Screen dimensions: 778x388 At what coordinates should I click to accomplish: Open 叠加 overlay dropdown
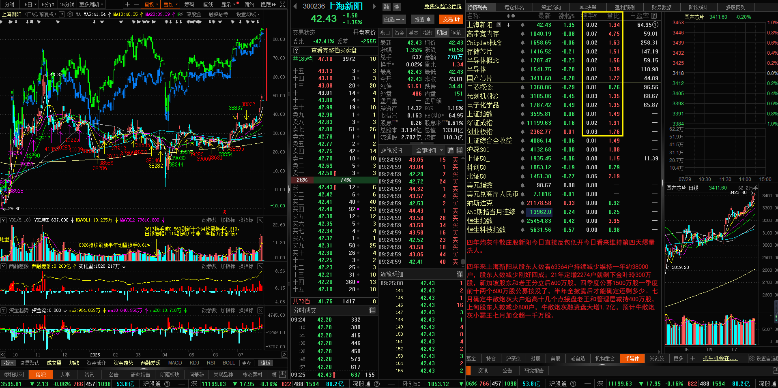pyautogui.click(x=170, y=4)
